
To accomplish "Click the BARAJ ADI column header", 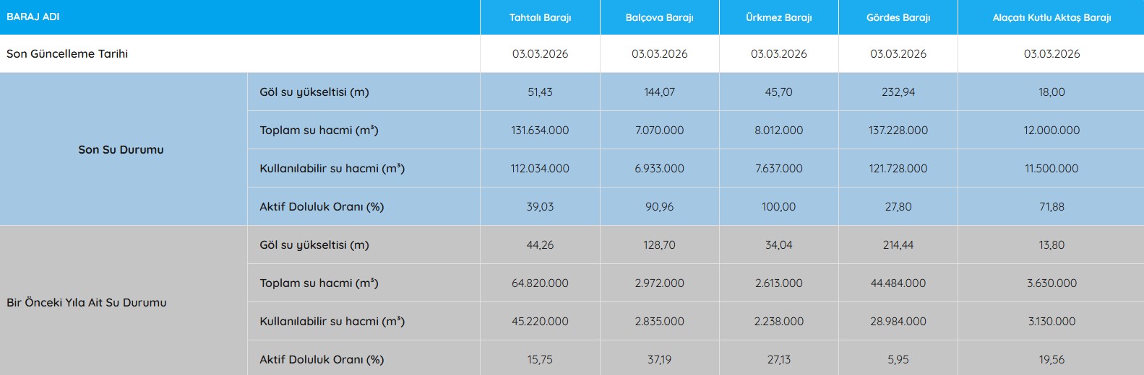I will pyautogui.click(x=33, y=17).
